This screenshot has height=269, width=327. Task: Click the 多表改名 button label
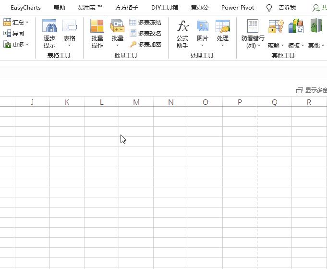pyautogui.click(x=149, y=34)
